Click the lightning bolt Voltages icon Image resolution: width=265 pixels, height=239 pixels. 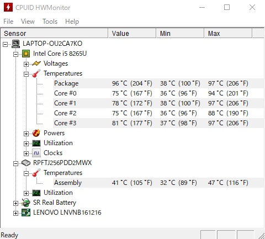(x=36, y=63)
